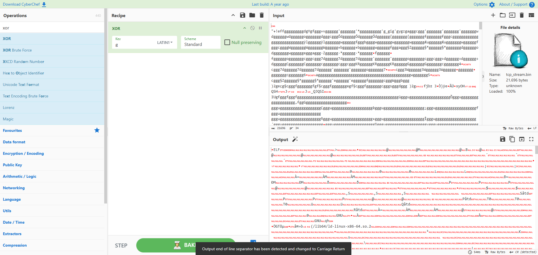Open the Networking operations category
This screenshot has height=255, width=538.
pos(14,188)
